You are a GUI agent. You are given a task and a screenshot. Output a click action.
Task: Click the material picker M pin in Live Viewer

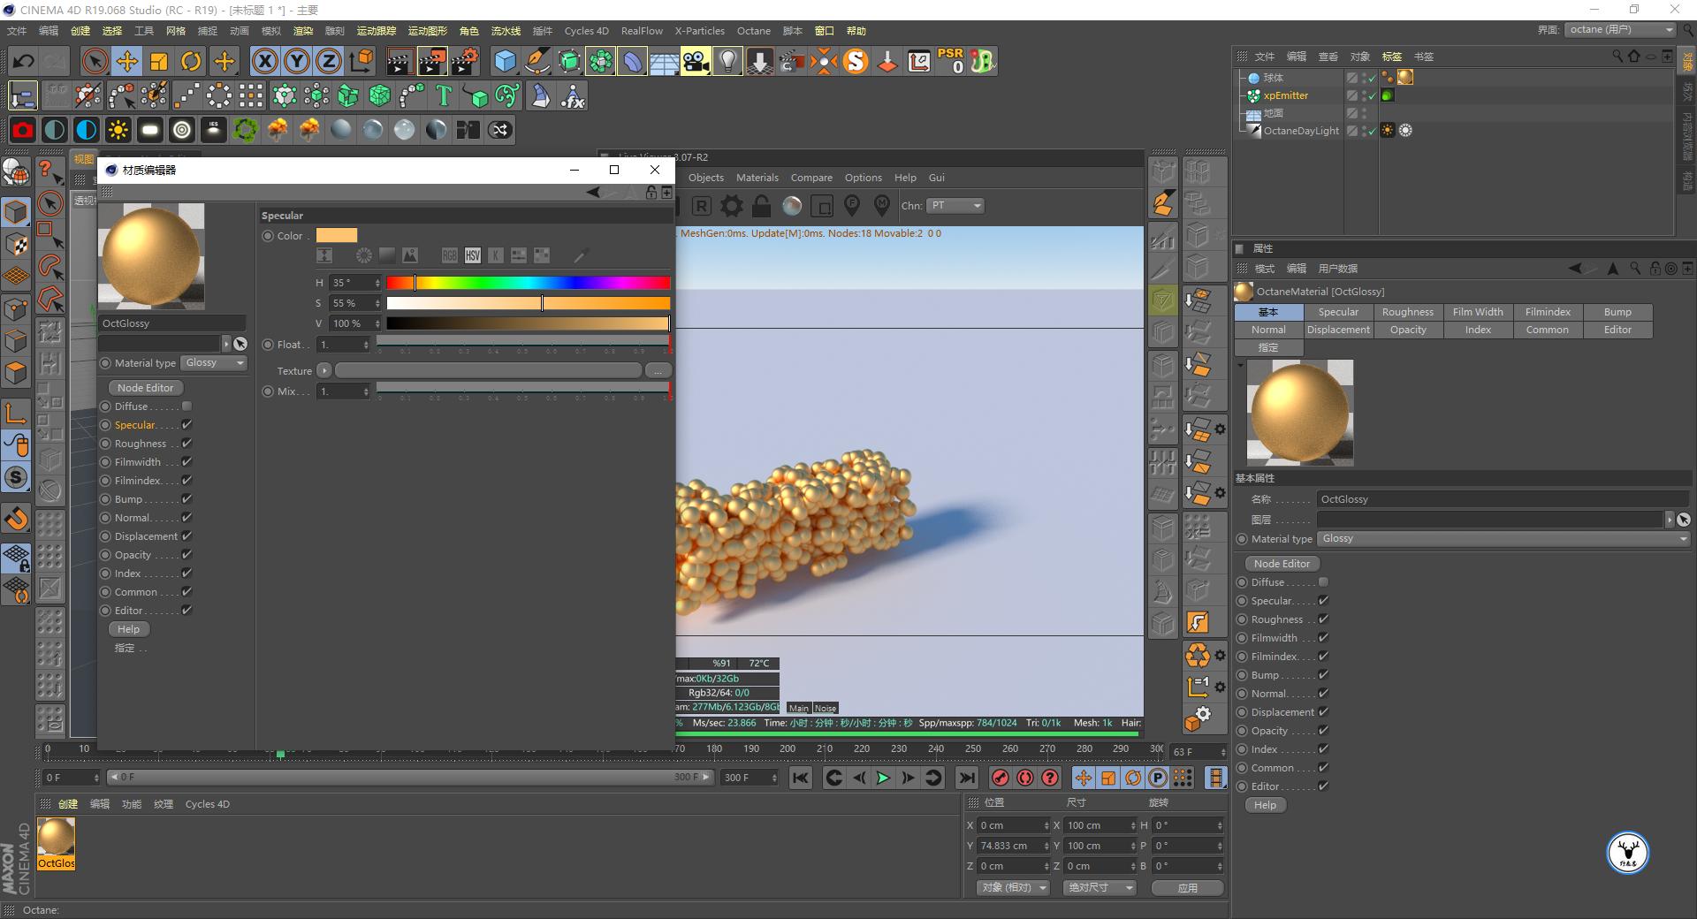[x=881, y=205]
